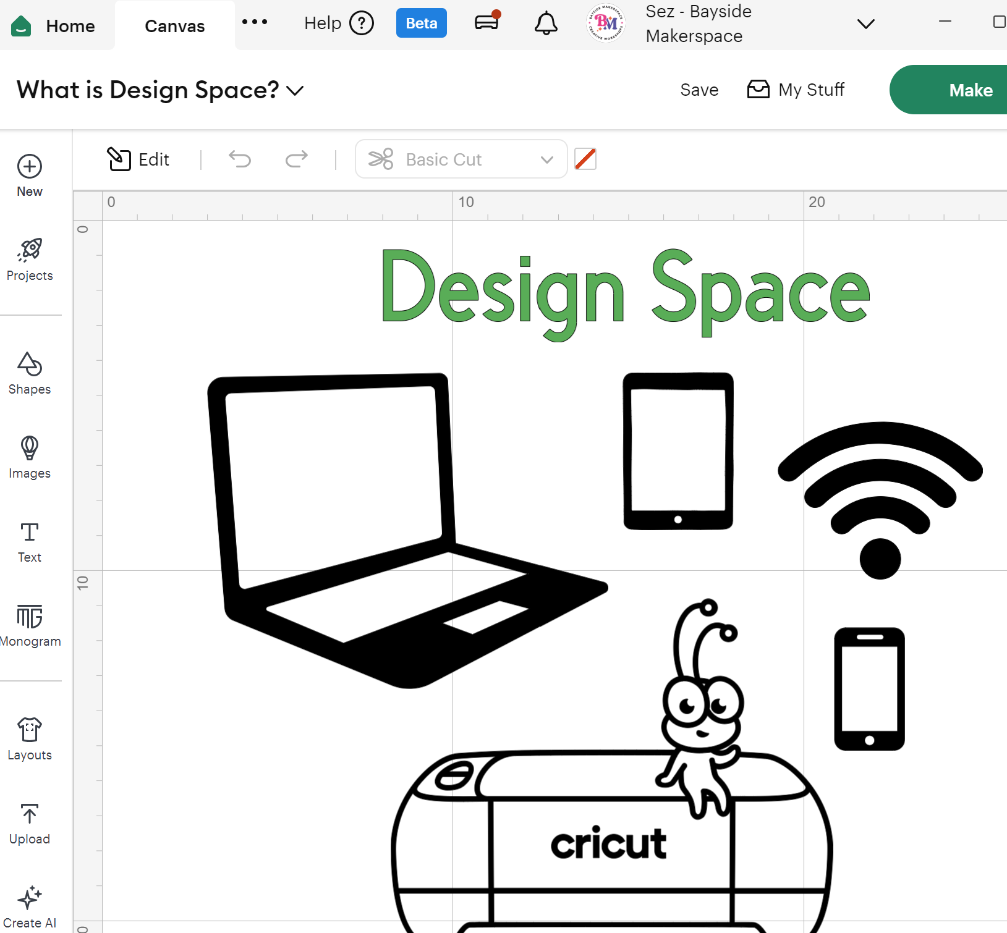
Task: Open My Stuff
Action: pos(796,90)
